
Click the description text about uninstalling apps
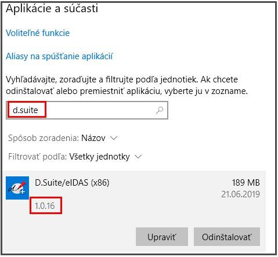[x=127, y=85]
